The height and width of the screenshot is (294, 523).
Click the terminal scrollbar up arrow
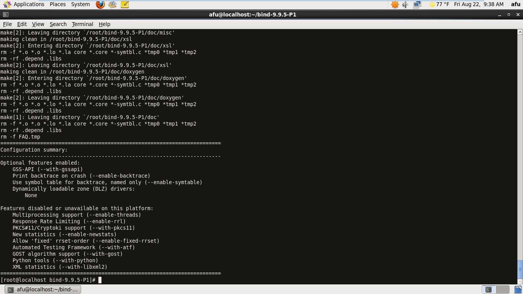pos(520,33)
